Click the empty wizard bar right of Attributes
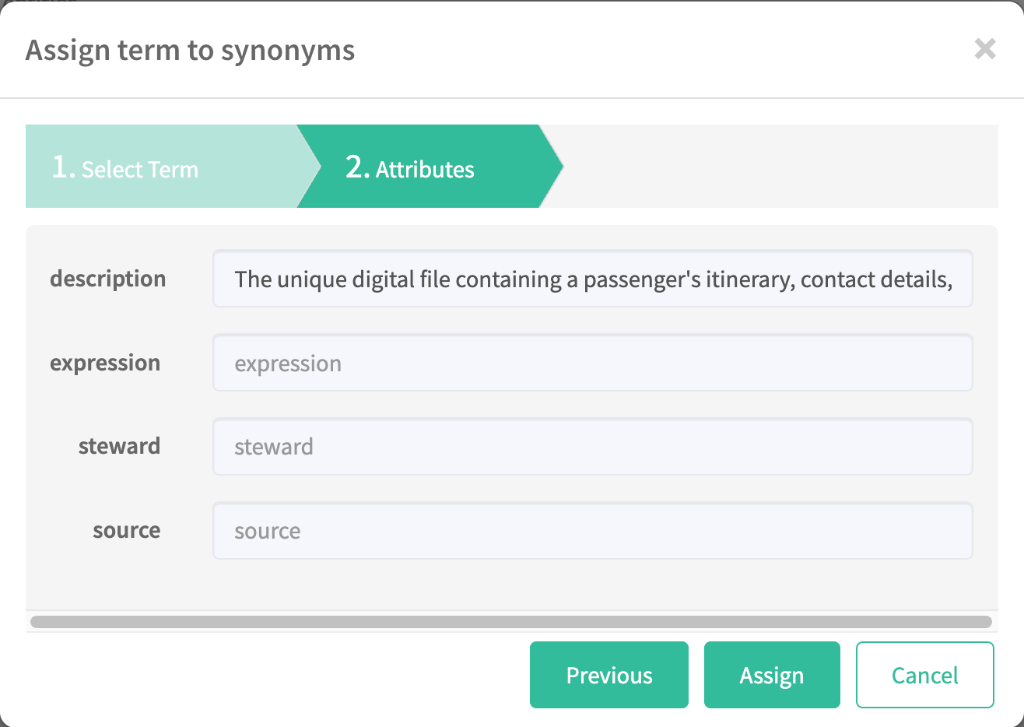This screenshot has height=727, width=1024. (x=778, y=166)
